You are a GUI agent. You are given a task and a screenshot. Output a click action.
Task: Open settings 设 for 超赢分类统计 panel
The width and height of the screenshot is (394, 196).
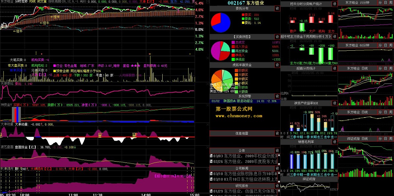(335, 69)
